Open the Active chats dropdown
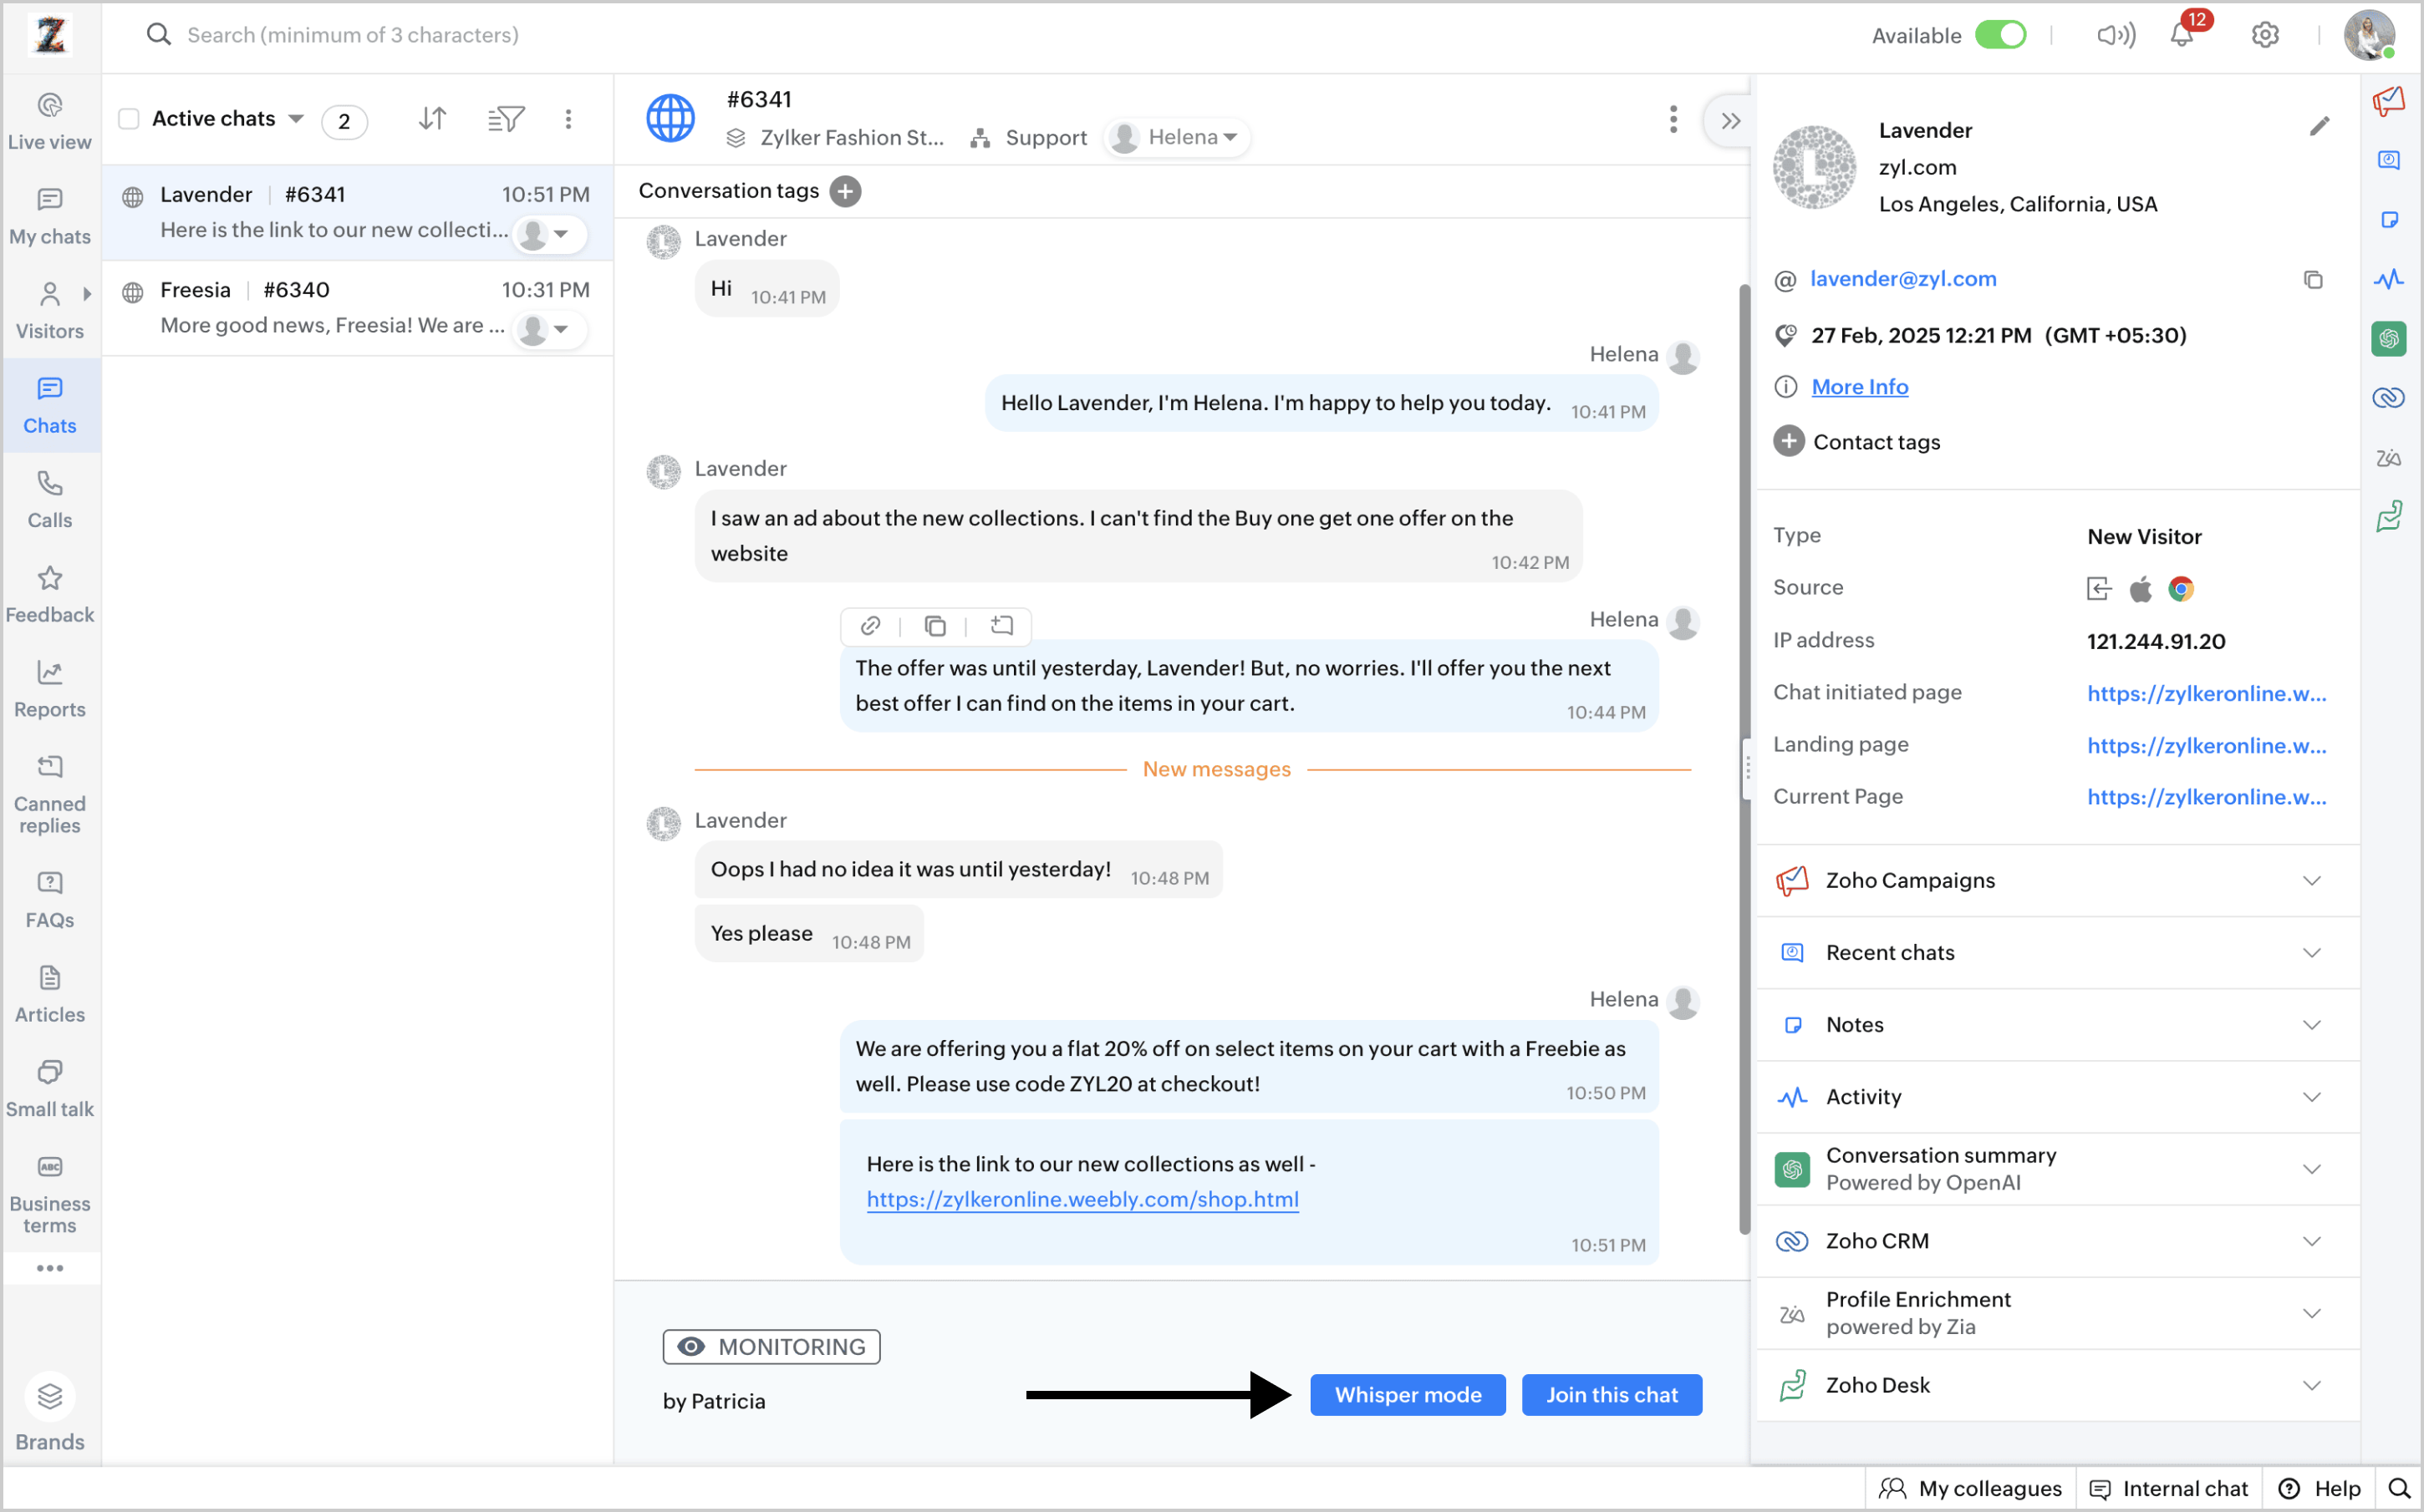This screenshot has height=1512, width=2424. (296, 119)
